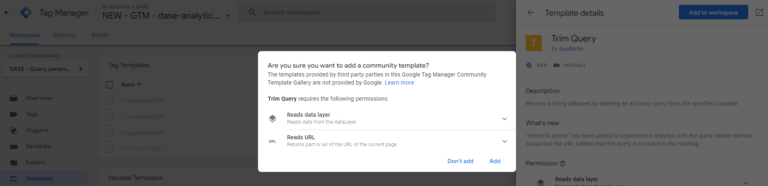Click the Trim Query T template icon
The height and width of the screenshot is (186, 768).
point(534,43)
